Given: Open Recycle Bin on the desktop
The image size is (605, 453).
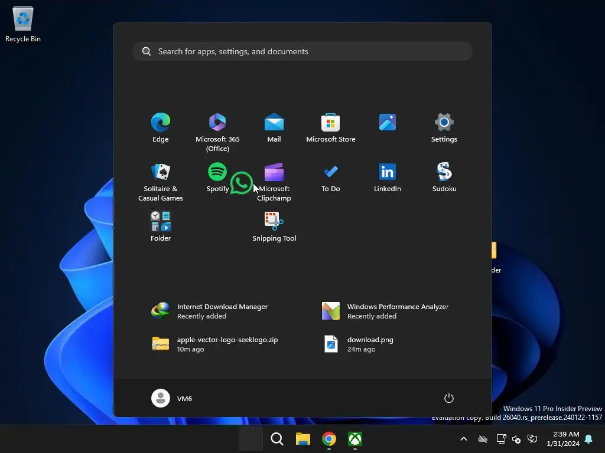Looking at the screenshot, I should pos(23,24).
